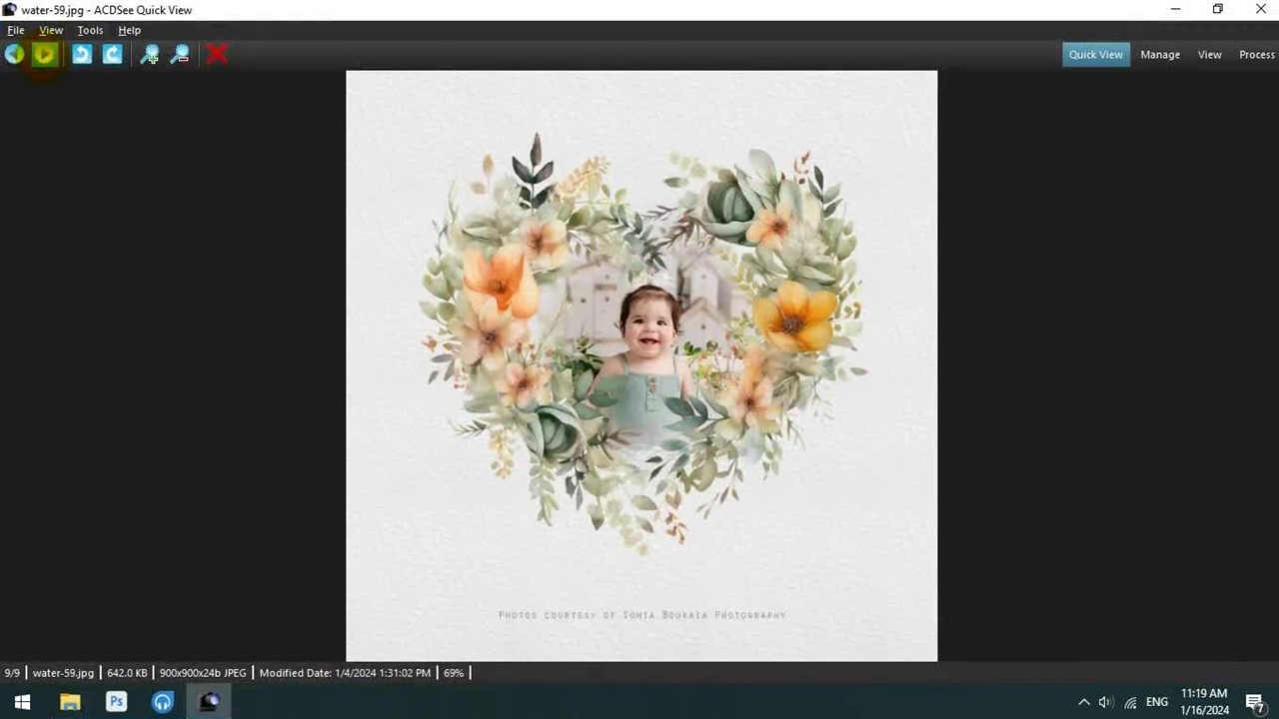The image size is (1279, 719).
Task: Expand hidden system tray icons
Action: pyautogui.click(x=1083, y=702)
